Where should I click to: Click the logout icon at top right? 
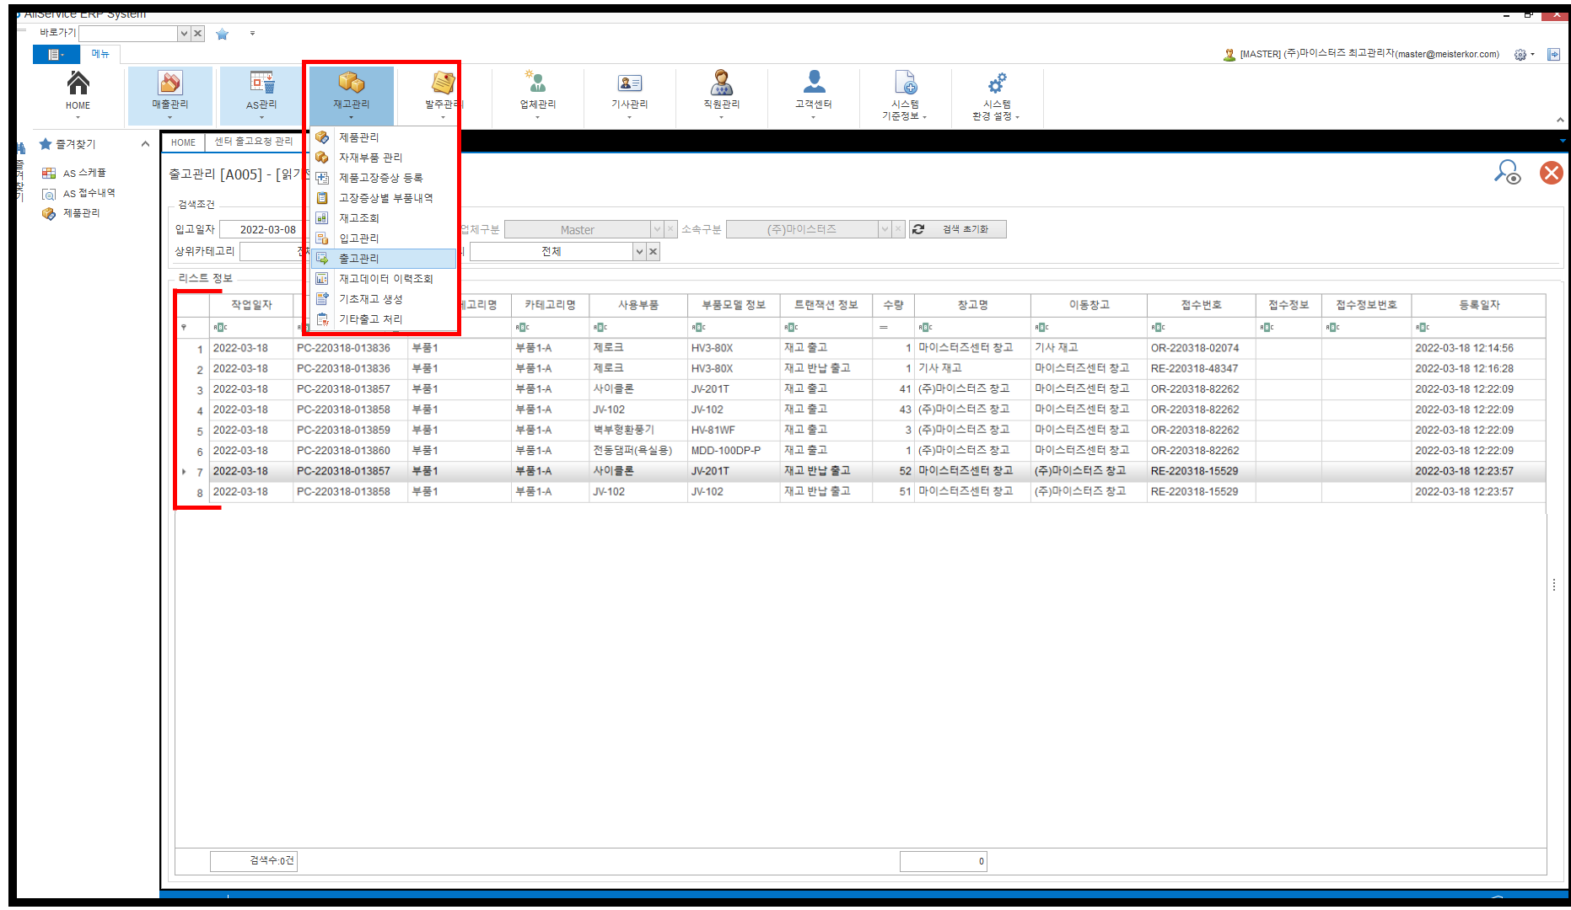point(1554,54)
